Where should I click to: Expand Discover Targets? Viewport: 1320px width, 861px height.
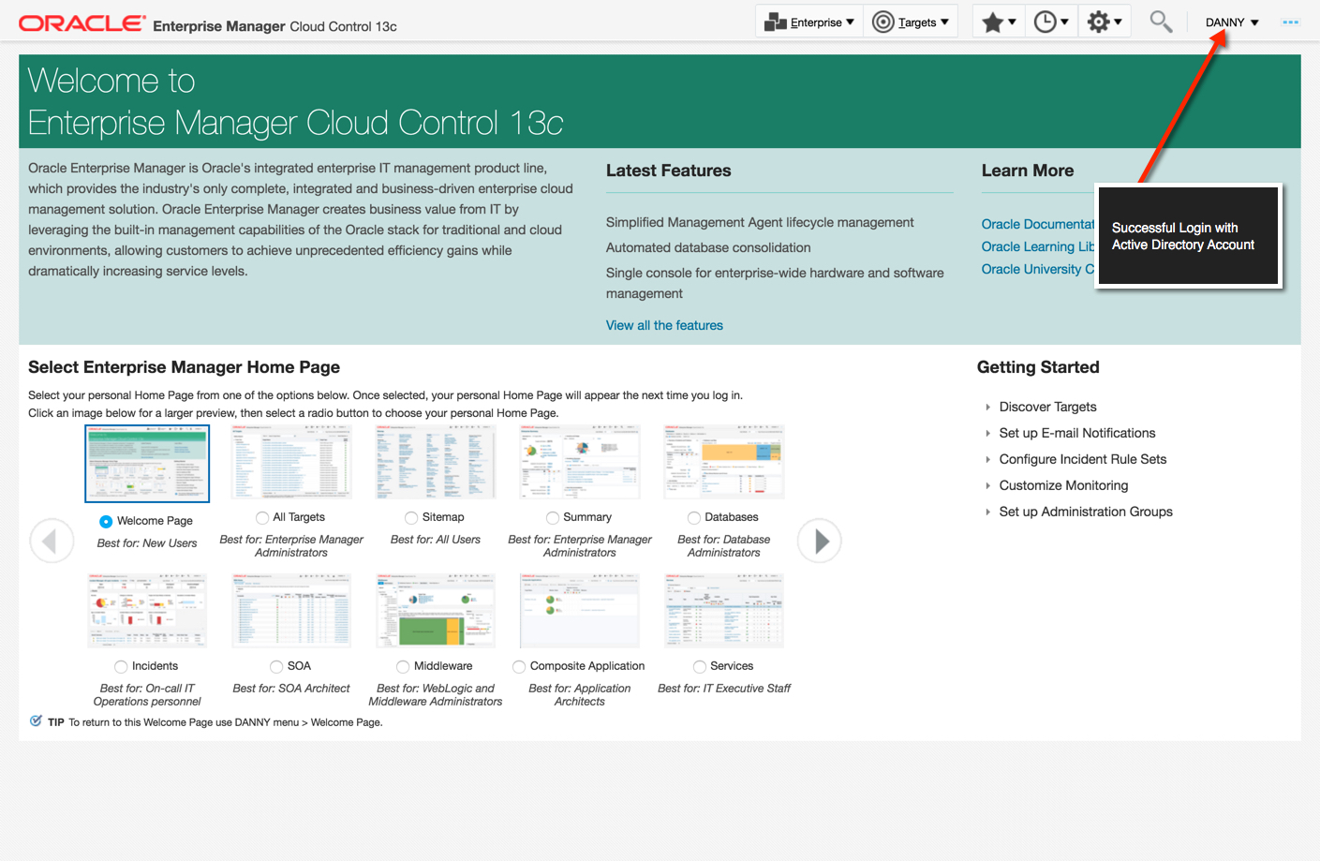coord(987,407)
